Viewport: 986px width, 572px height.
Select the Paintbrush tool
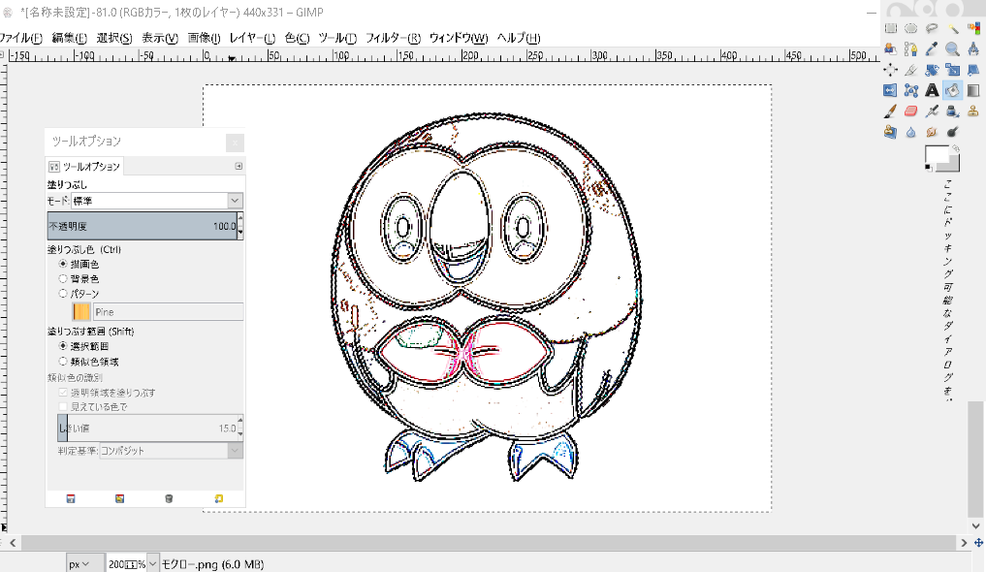[890, 111]
